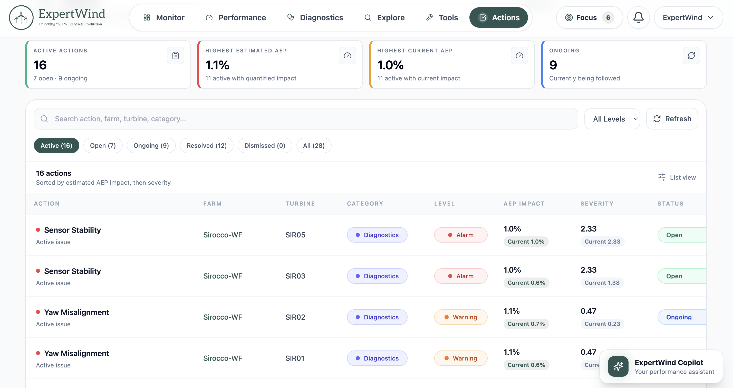Screen dimensions: 733x388
Task: Click the notifications bell icon
Action: coord(638,17)
